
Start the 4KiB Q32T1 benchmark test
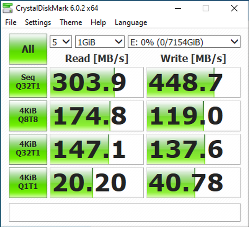28,149
